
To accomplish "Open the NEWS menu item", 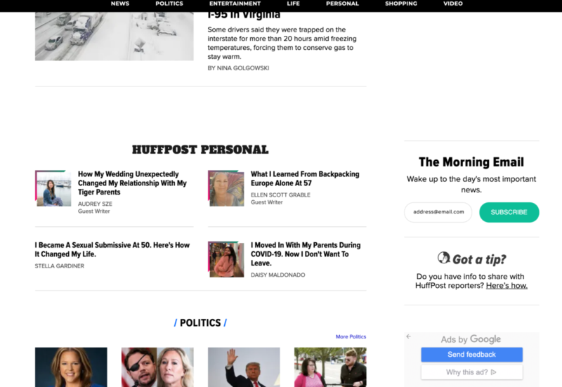I will 120,4.
